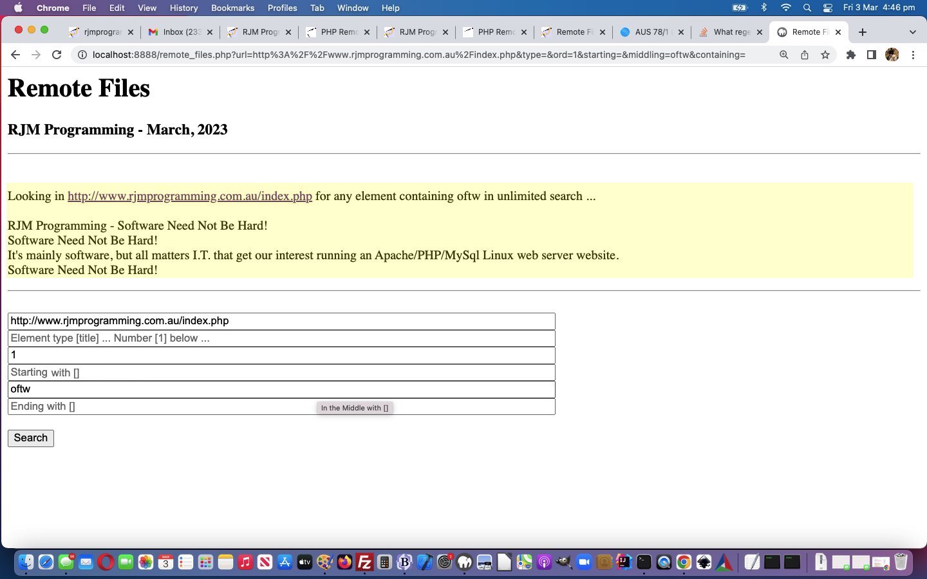The height and width of the screenshot is (579, 927).
Task: Launch FileZilla from the dock
Action: [x=364, y=562]
